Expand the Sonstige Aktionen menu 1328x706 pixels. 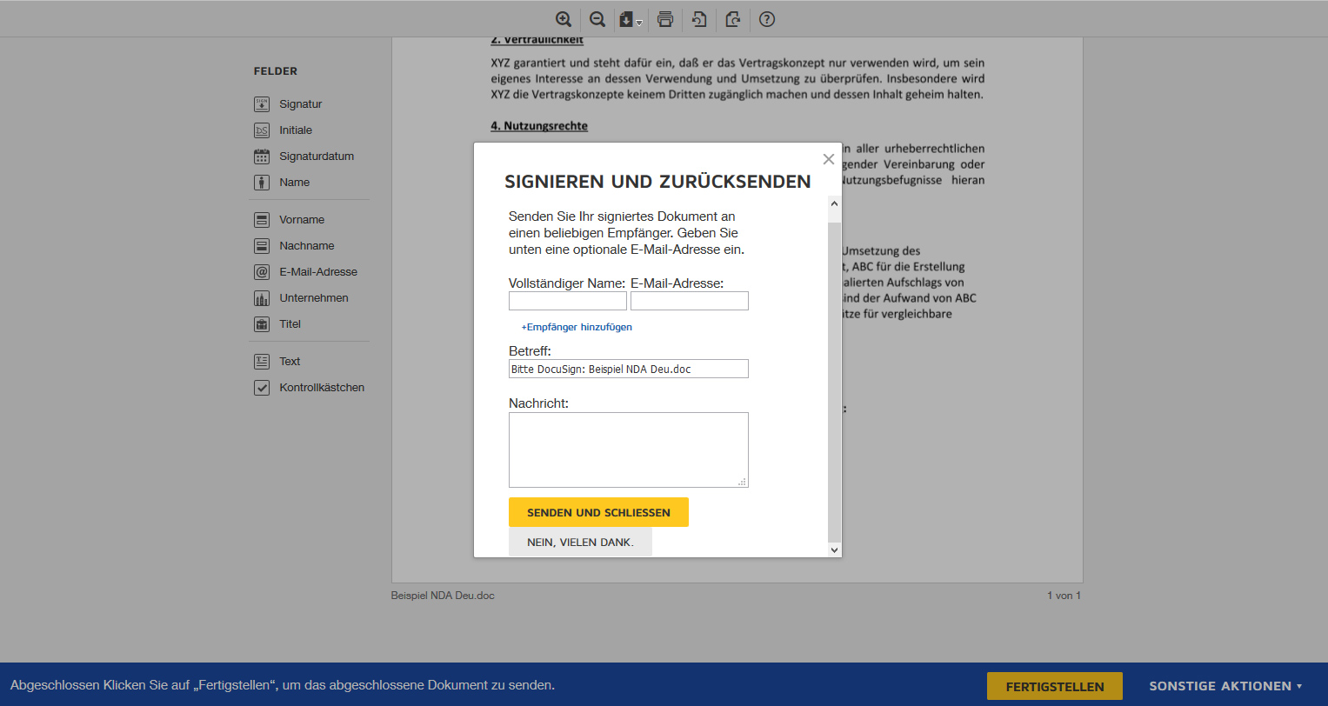(1225, 686)
